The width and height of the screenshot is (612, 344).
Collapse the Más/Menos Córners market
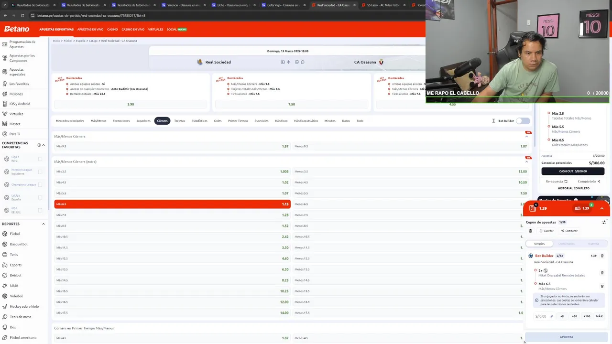(x=526, y=137)
